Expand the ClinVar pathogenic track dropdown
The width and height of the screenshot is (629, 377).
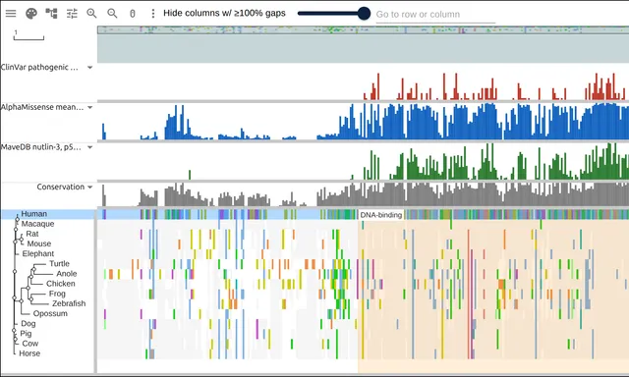(89, 68)
